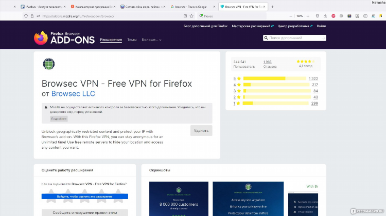Open the 'Темы' navigation item
This screenshot has height=216, width=386.
[x=132, y=40]
